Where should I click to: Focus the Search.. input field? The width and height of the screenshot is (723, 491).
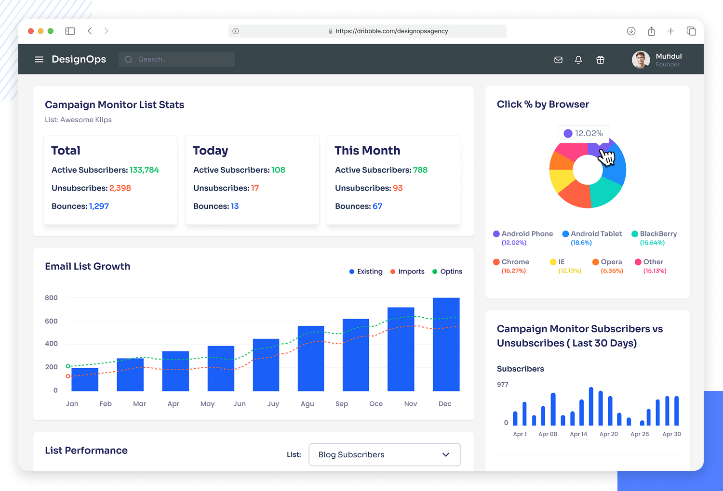(x=177, y=59)
